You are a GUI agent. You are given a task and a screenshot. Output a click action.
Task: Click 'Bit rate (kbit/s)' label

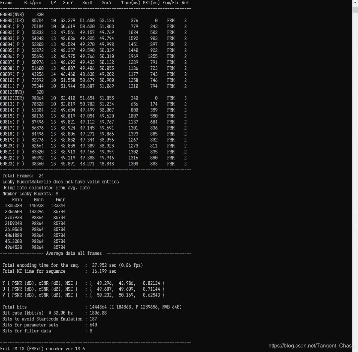tap(23, 313)
